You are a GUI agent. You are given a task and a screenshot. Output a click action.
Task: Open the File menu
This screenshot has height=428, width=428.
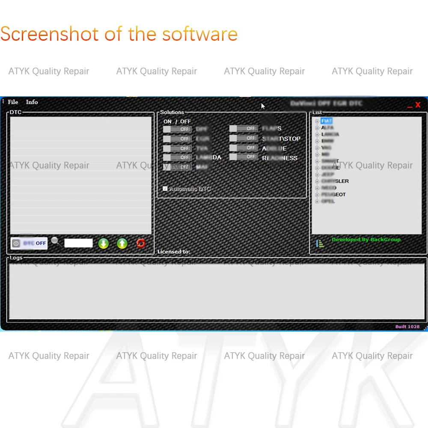(13, 102)
